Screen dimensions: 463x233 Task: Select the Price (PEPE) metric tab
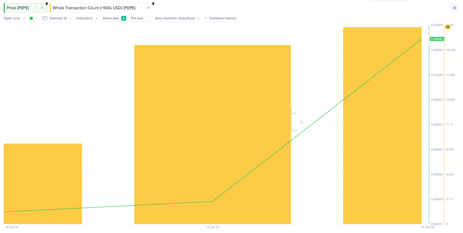coord(18,8)
